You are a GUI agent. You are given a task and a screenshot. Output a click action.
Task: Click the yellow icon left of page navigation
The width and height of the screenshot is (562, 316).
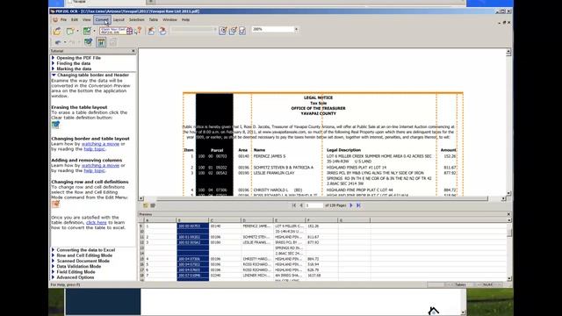[x=146, y=205]
